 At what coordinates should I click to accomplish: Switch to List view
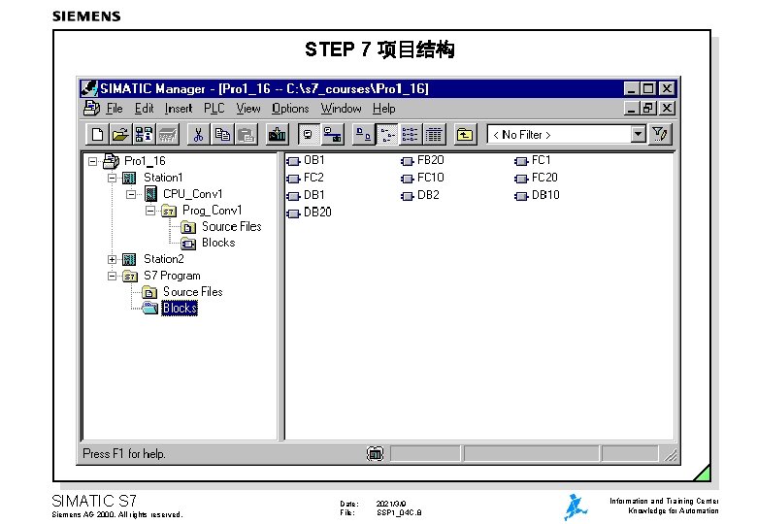tap(410, 134)
